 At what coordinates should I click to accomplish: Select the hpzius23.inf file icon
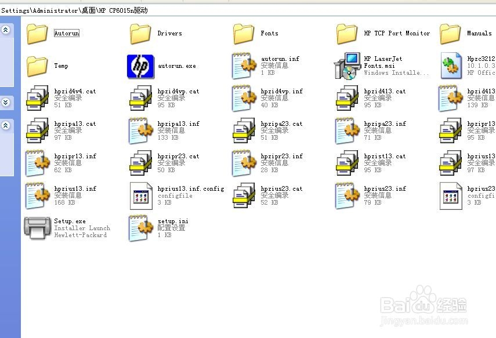(x=347, y=196)
